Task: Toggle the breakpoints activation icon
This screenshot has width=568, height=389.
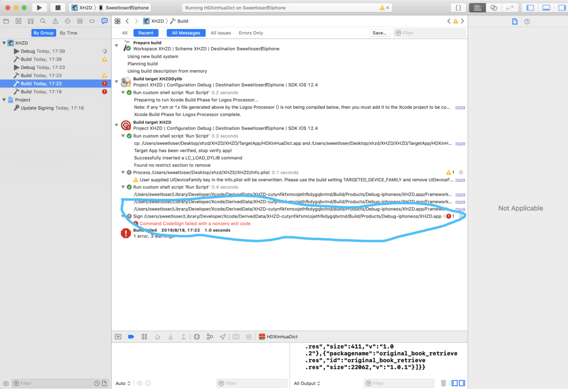Action: [x=131, y=337]
